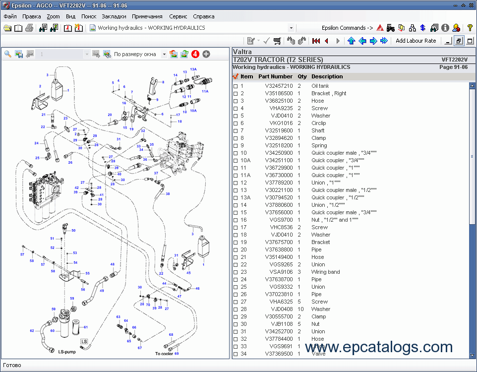Open the 'По размеру окна' zoom dropdown
The height and width of the screenshot is (372, 477).
[164, 54]
